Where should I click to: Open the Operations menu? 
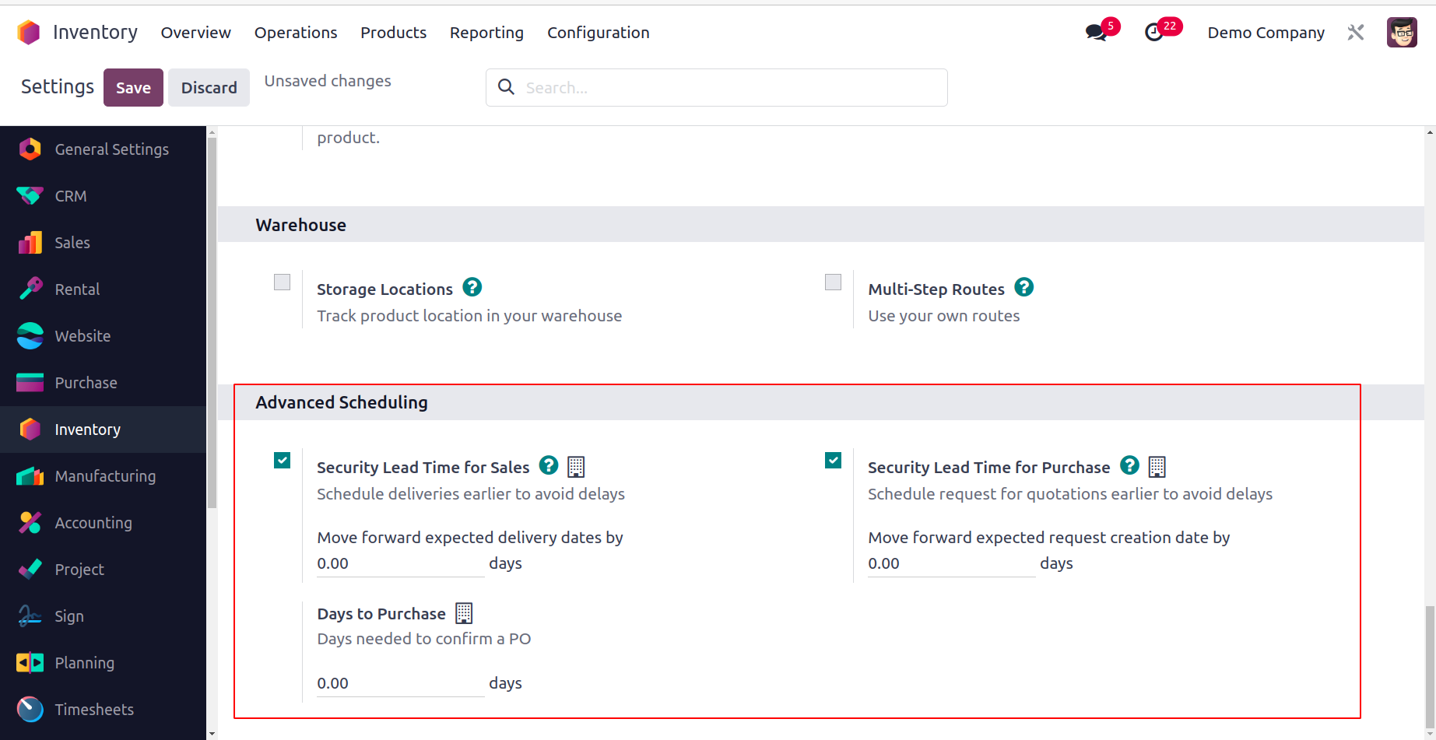pos(296,33)
